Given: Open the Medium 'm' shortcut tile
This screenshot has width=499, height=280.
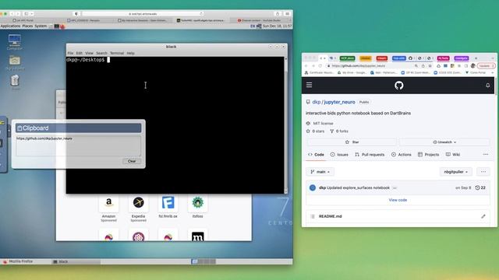Looking at the screenshot, I should (x=197, y=236).
